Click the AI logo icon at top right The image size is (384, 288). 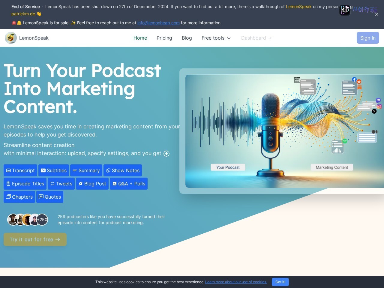345,10
